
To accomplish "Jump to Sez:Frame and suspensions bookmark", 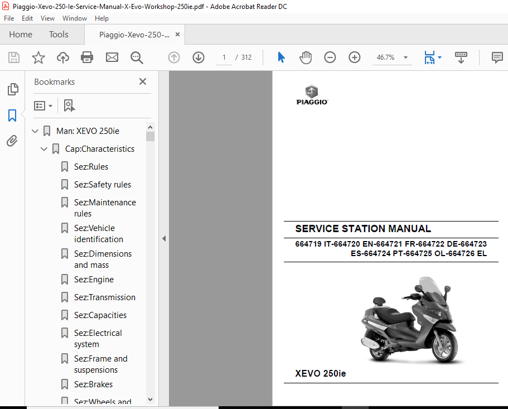I will tap(101, 364).
